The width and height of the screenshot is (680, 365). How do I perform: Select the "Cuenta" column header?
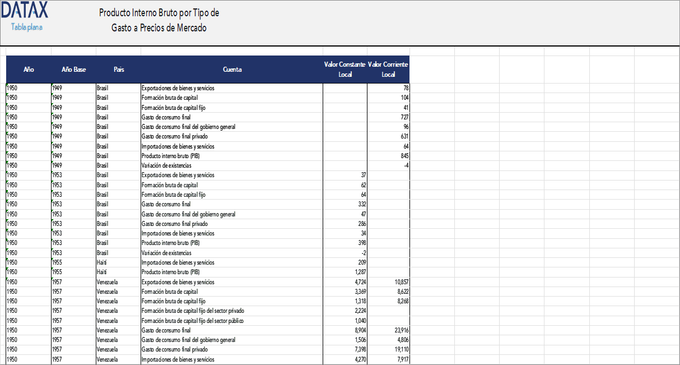point(231,70)
